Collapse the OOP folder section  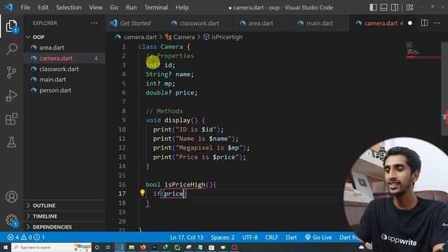pyautogui.click(x=64, y=37)
